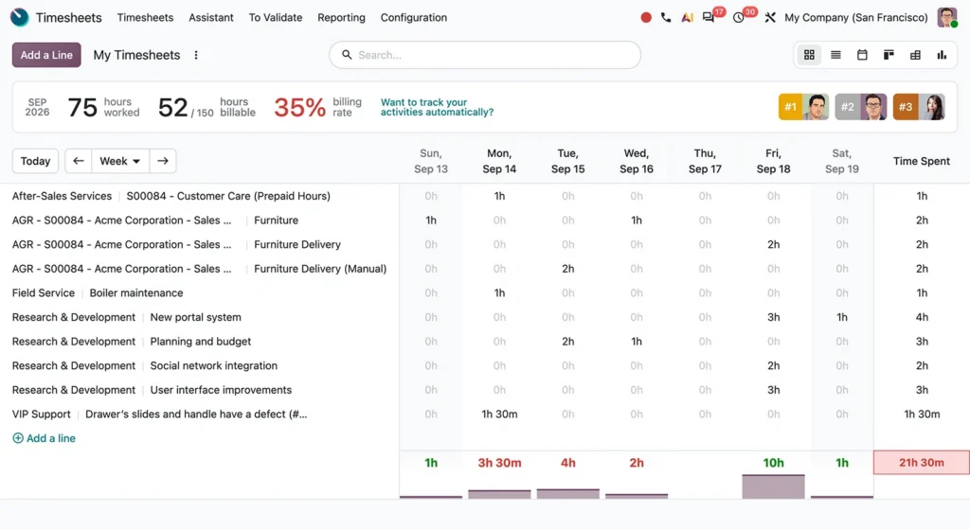Select Boiler maintenance Monday 1h cell

(x=499, y=293)
